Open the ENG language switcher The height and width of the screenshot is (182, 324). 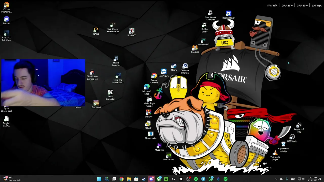point(293,179)
